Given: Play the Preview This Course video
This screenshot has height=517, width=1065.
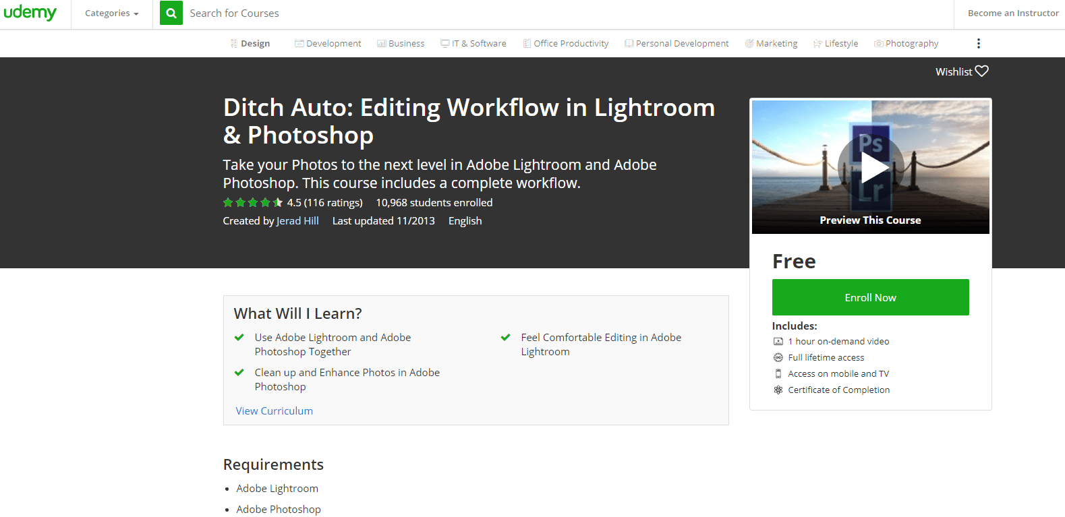Looking at the screenshot, I should tap(871, 167).
